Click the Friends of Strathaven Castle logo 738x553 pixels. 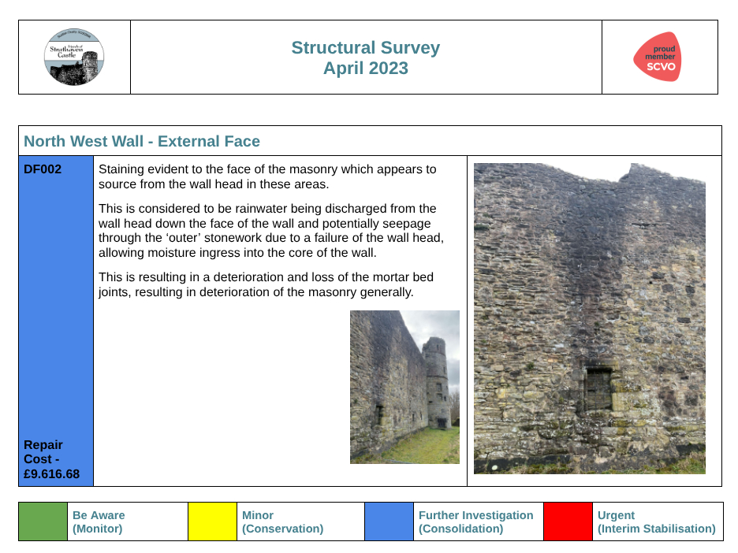(x=74, y=58)
